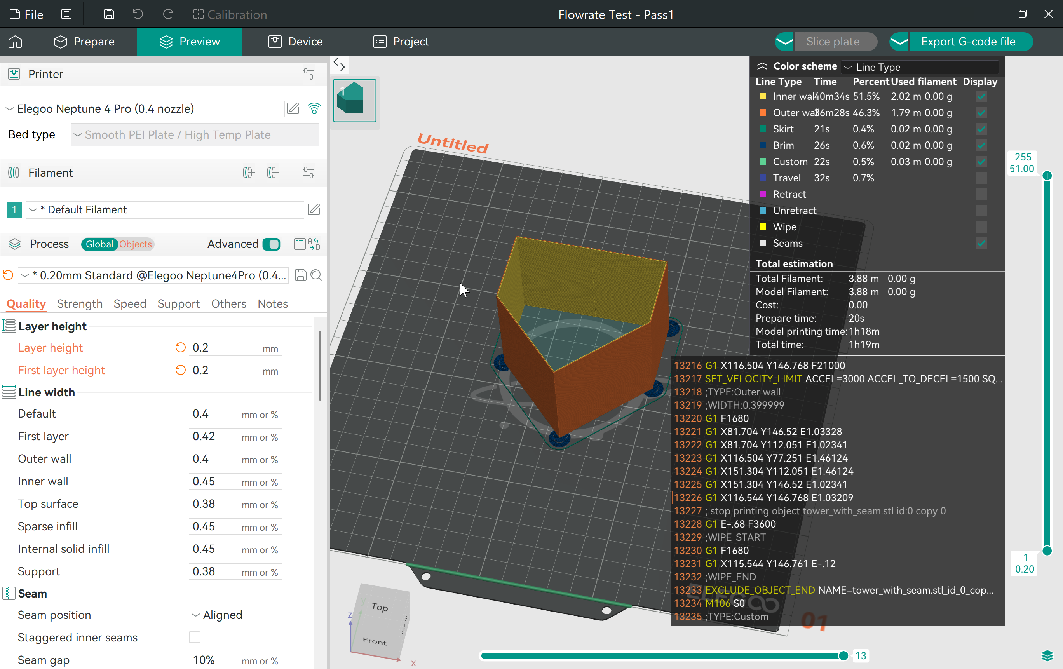This screenshot has height=669, width=1063.
Task: Toggle Inner wall display checkbox
Action: [981, 97]
